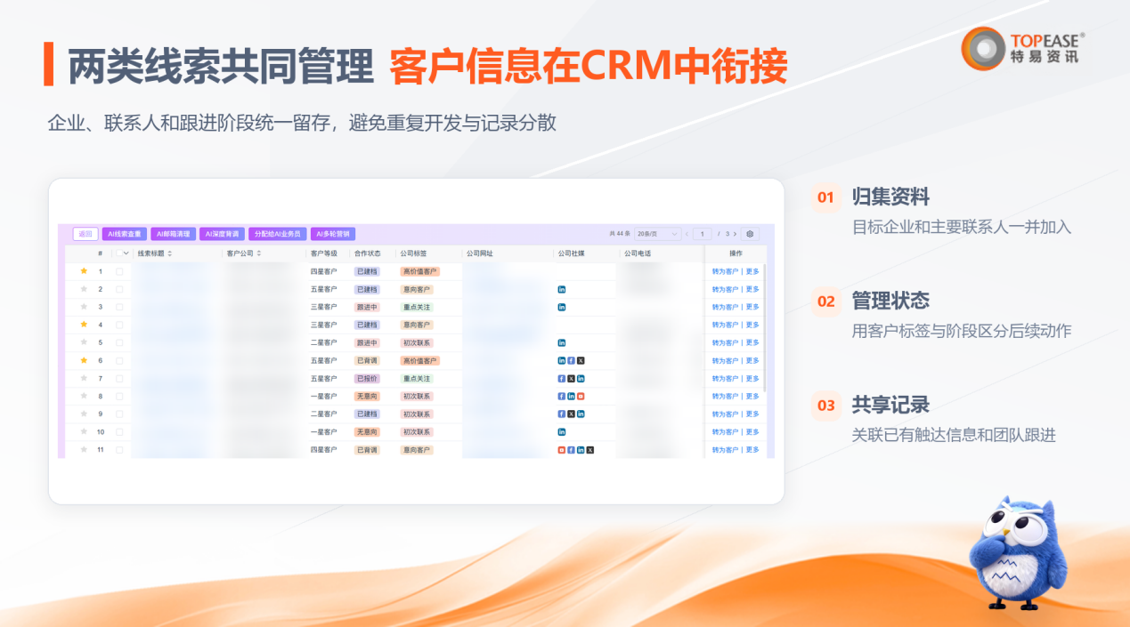
Task: Check the box on lead row 7
Action: [x=119, y=378]
